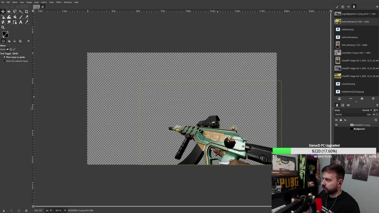Select the Paths tool

15,22
